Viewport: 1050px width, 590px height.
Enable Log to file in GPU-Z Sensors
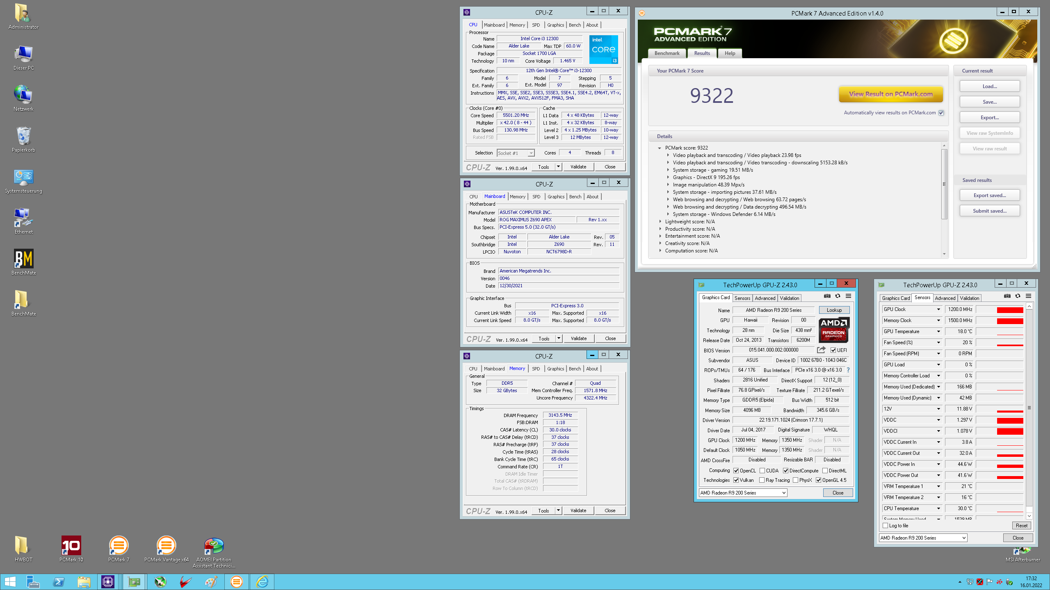pos(885,525)
